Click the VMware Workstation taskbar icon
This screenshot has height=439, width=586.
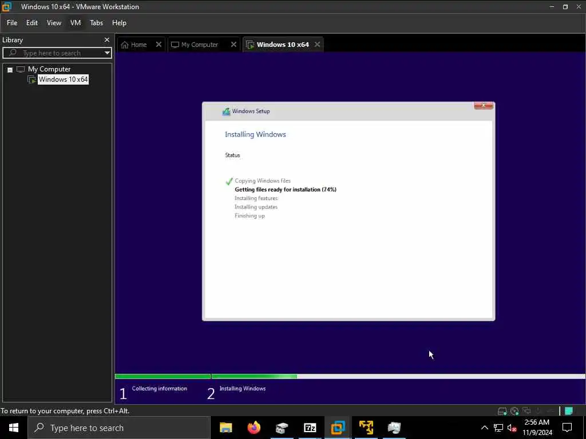338,428
